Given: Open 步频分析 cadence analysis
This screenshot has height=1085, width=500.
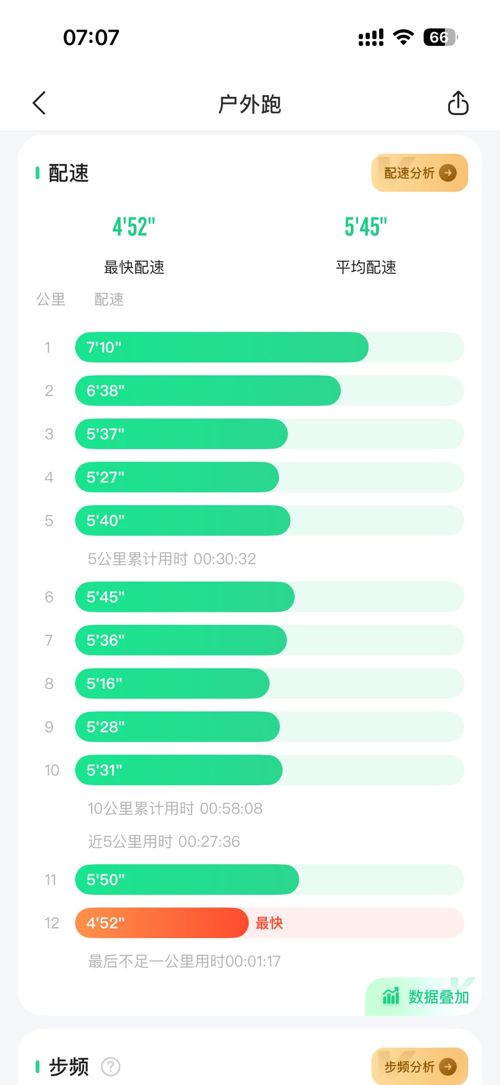Looking at the screenshot, I should point(410,1066).
